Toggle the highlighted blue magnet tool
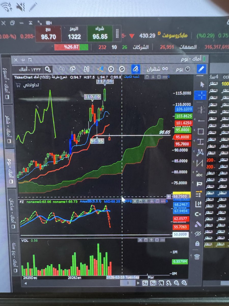 click(136, 69)
